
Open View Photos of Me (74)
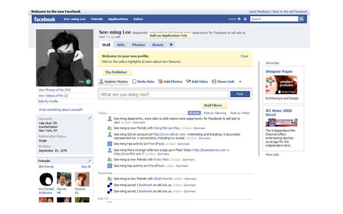click(x=54, y=90)
